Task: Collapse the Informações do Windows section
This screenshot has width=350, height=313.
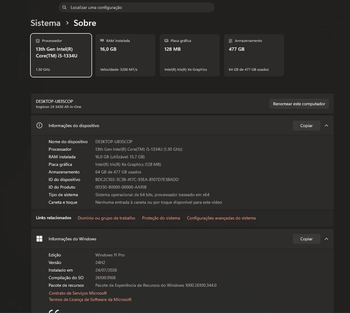Action: tap(326, 239)
